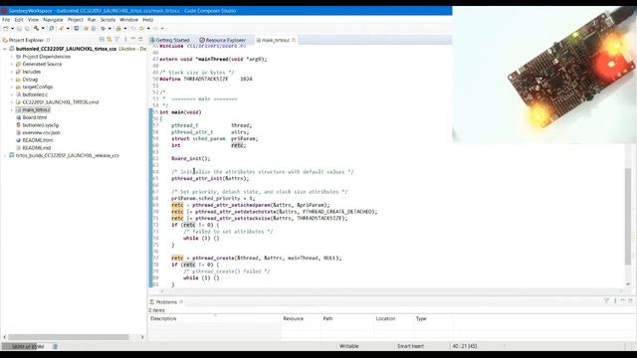Minimize the Project Explorer panel
Screen dimensions: 637x358
click(133, 40)
